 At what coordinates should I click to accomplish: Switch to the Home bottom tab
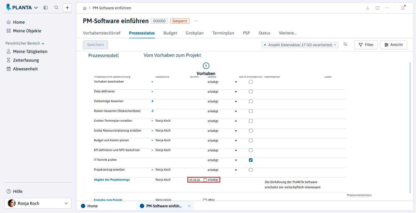(90, 206)
